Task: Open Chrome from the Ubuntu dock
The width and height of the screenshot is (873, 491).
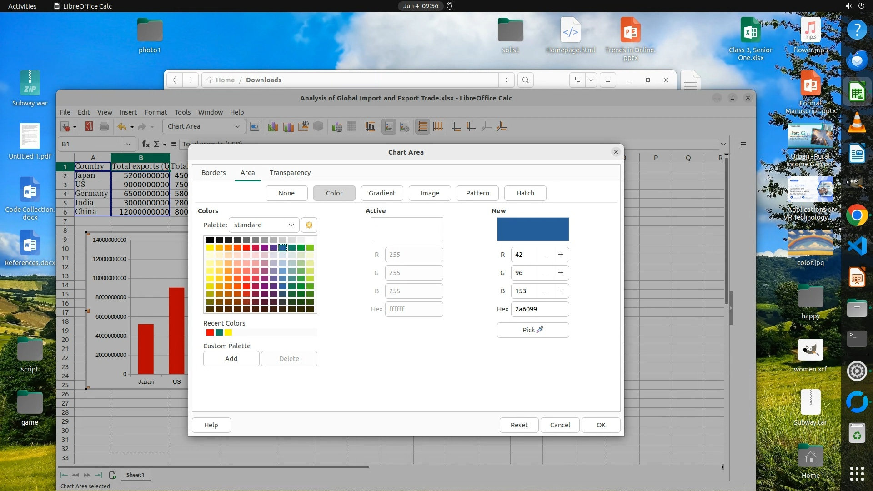Action: [857, 215]
